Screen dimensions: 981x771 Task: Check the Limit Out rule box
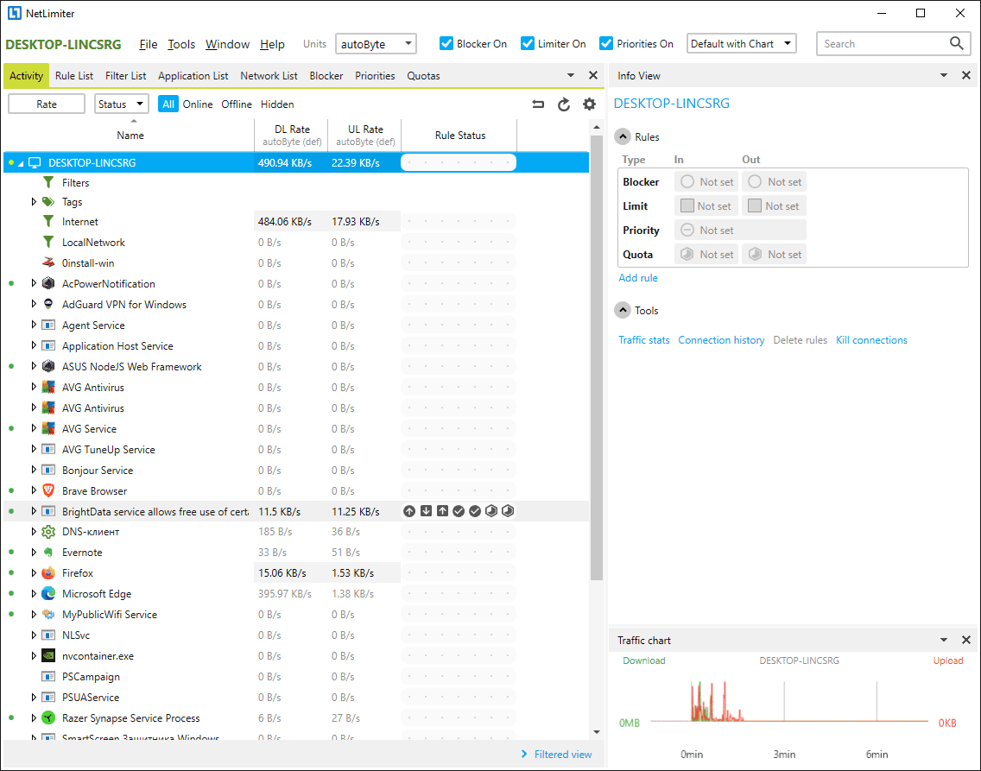pos(755,205)
